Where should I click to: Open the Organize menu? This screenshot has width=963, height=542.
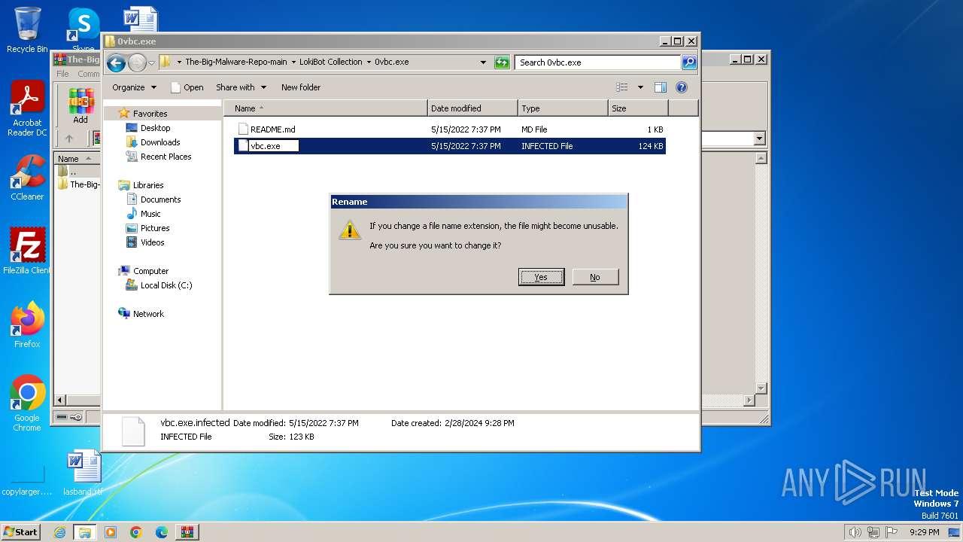[134, 87]
